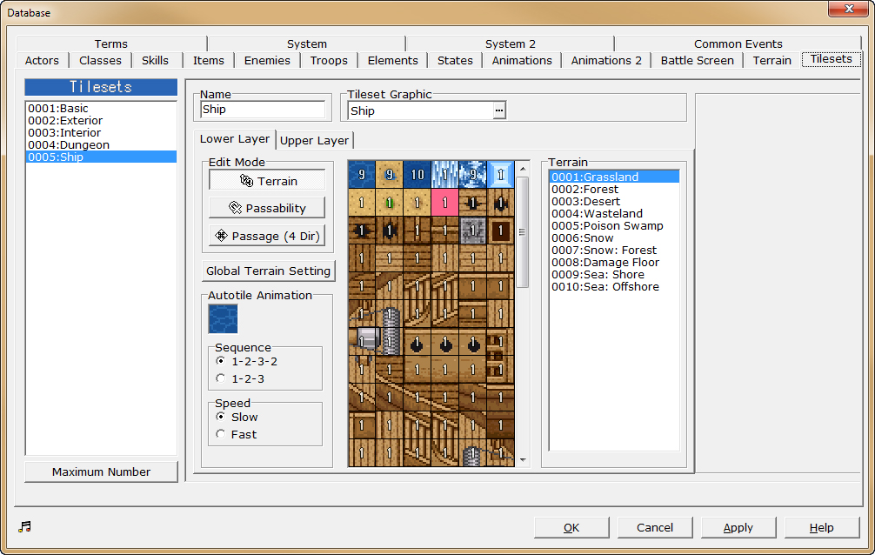Switch to the Upper Layer tab

(x=313, y=139)
